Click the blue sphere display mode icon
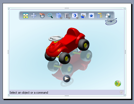 pos(75,16)
